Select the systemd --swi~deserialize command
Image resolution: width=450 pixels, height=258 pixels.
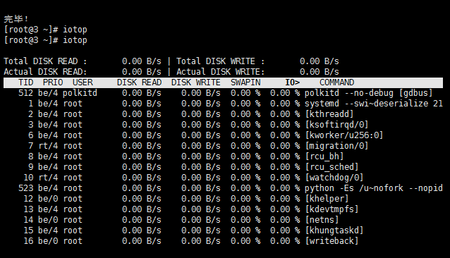pyautogui.click(x=373, y=104)
